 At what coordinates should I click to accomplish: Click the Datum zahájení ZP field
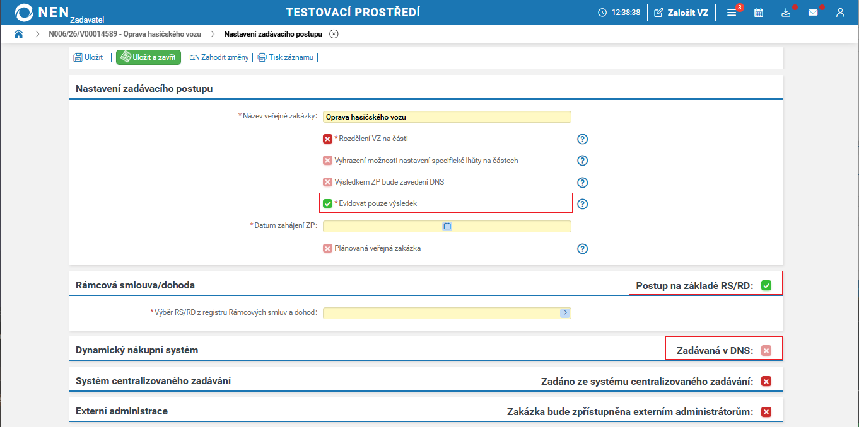point(447,226)
